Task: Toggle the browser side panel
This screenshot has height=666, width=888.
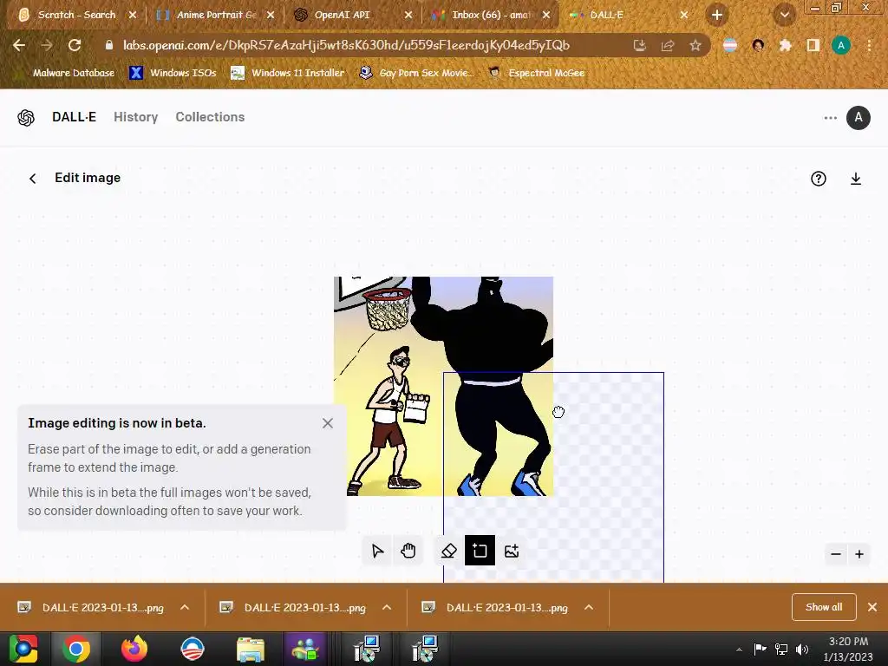Action: [813, 46]
